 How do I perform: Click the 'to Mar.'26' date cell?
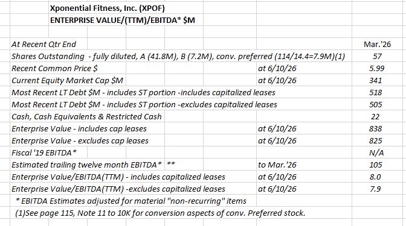click(x=277, y=165)
